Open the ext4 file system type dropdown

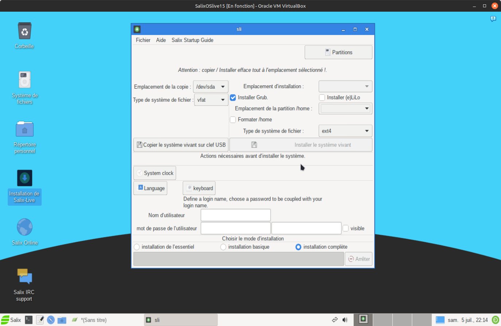345,131
